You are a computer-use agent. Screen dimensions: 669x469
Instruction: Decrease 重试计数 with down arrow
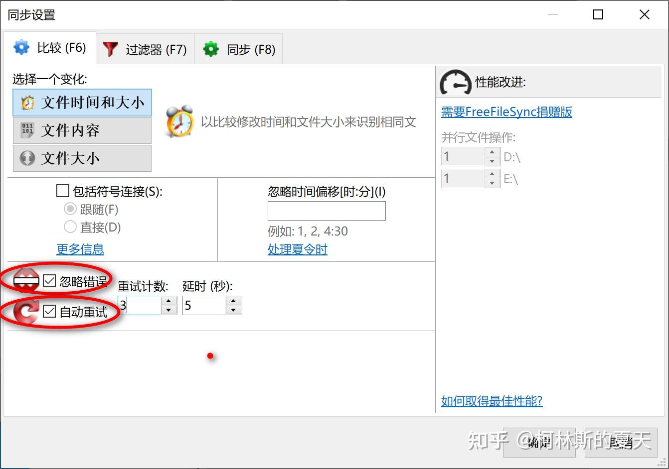coord(169,310)
